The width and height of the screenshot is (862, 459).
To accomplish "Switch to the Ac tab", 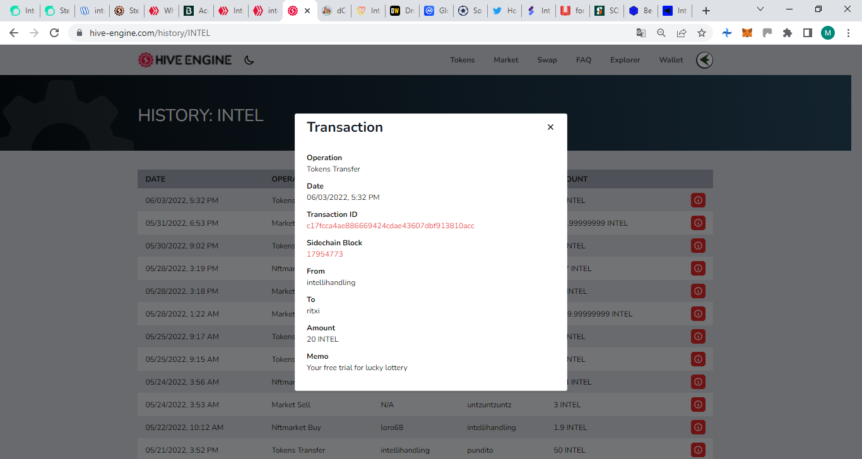I will [x=196, y=11].
